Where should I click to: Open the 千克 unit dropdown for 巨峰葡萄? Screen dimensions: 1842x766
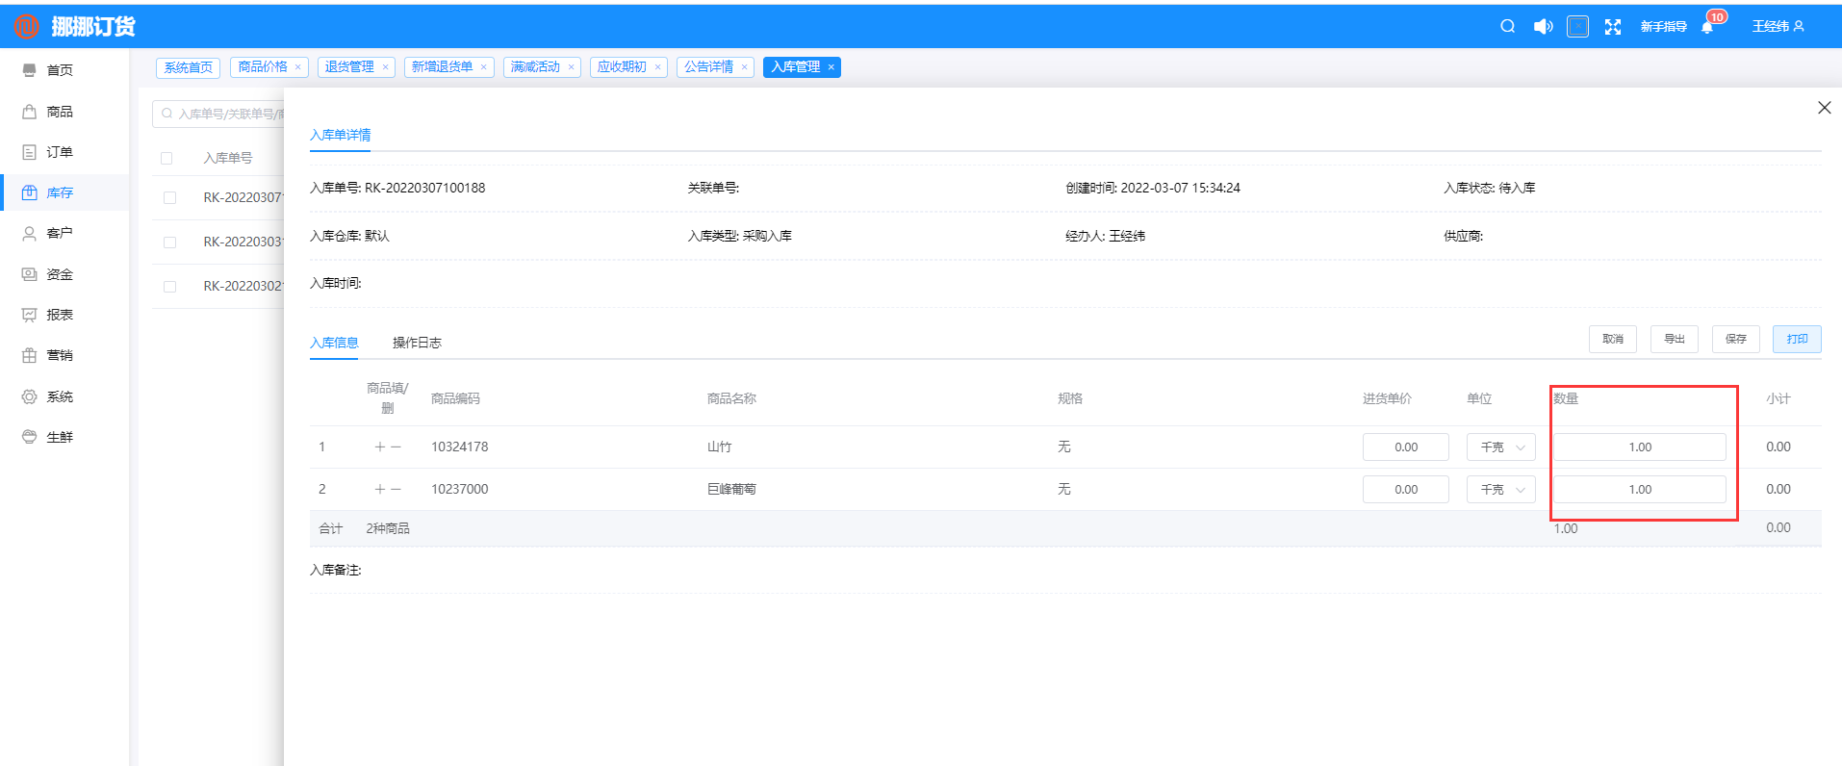1500,490
